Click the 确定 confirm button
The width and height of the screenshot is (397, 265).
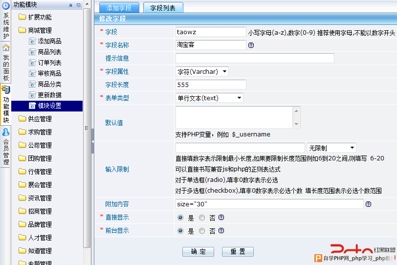point(198,252)
